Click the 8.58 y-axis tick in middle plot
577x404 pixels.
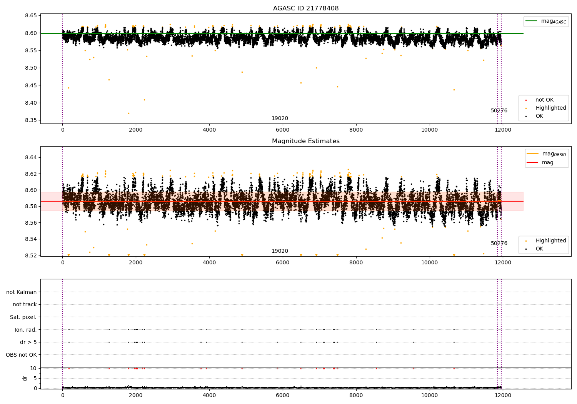pyautogui.click(x=31, y=207)
